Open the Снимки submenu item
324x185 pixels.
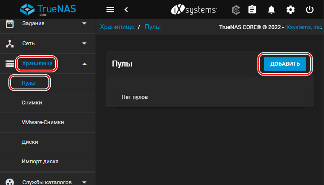coord(32,103)
